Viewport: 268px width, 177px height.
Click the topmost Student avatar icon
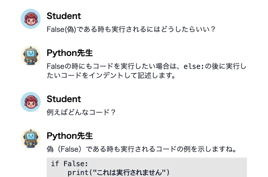31,19
